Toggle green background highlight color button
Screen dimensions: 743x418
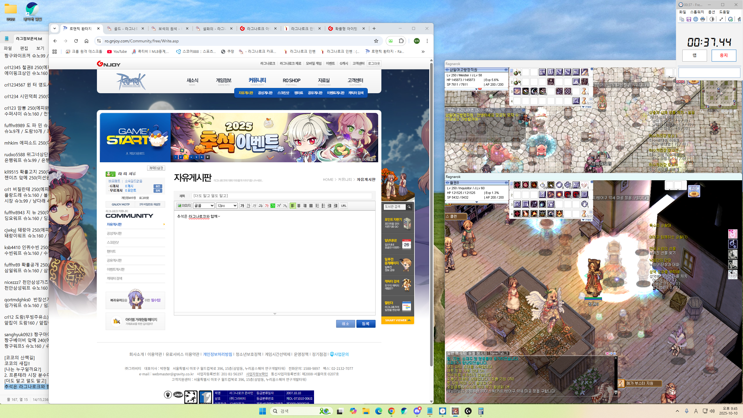point(273,206)
